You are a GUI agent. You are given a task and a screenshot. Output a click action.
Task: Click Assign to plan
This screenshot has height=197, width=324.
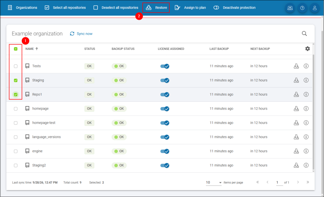(x=190, y=8)
